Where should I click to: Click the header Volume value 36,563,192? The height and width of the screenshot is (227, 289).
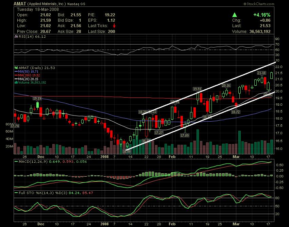260,32
